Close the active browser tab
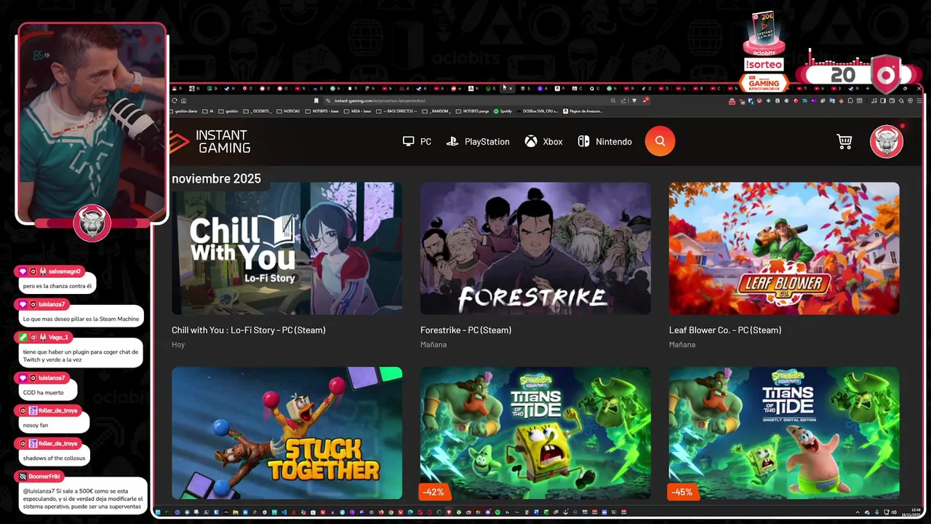This screenshot has width=931, height=524. (510, 88)
